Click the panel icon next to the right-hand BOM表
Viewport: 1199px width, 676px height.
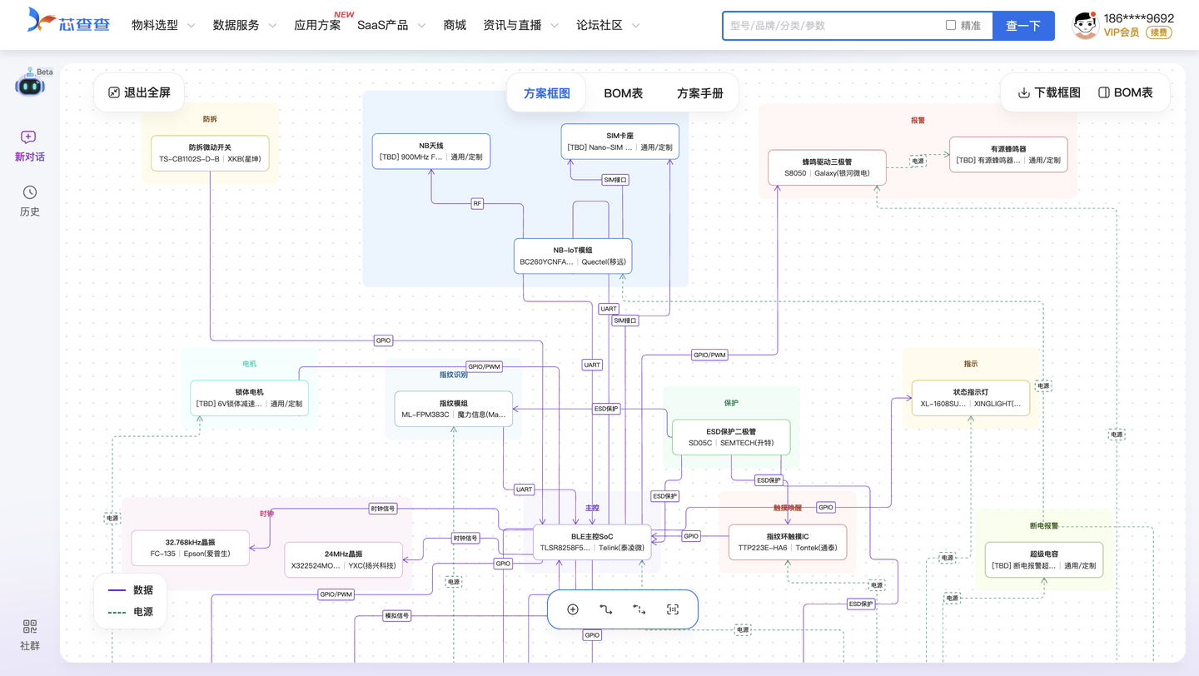[x=1104, y=92]
